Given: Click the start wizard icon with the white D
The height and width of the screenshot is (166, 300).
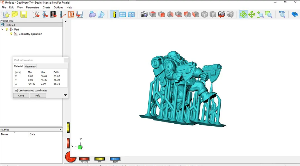Looking at the screenshot, I should (36, 14).
